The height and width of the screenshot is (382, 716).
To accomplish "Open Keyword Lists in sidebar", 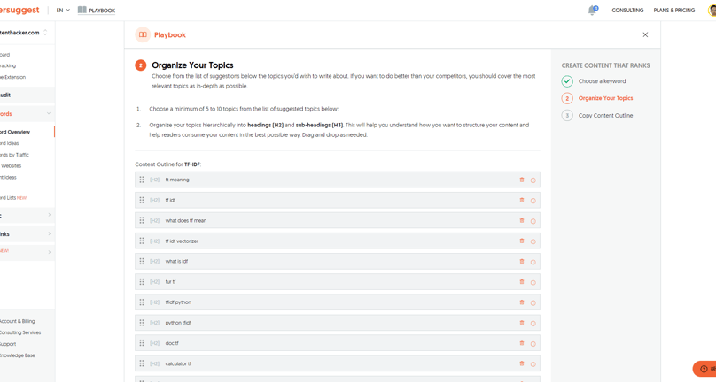I will pyautogui.click(x=13, y=198).
